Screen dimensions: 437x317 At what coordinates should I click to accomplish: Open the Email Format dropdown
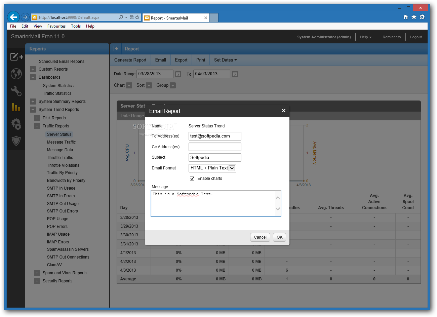point(212,168)
